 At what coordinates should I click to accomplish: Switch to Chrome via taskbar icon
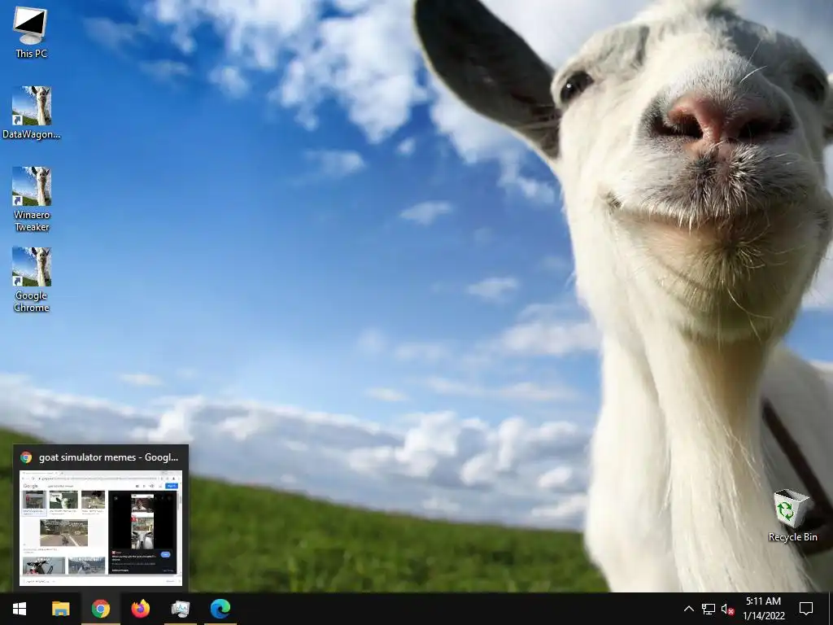(x=100, y=609)
